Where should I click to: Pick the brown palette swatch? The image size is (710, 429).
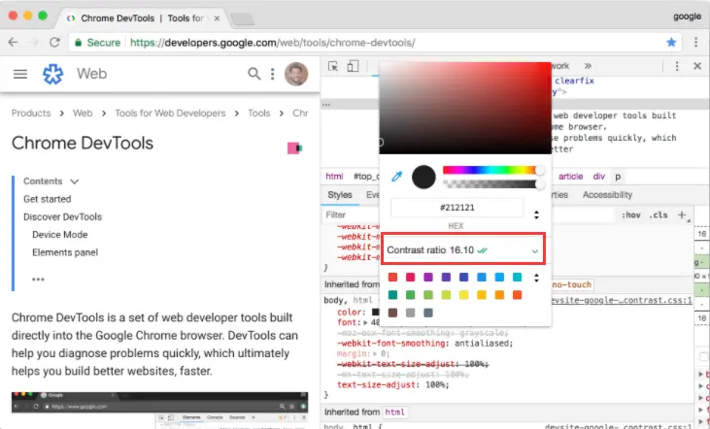(x=393, y=313)
